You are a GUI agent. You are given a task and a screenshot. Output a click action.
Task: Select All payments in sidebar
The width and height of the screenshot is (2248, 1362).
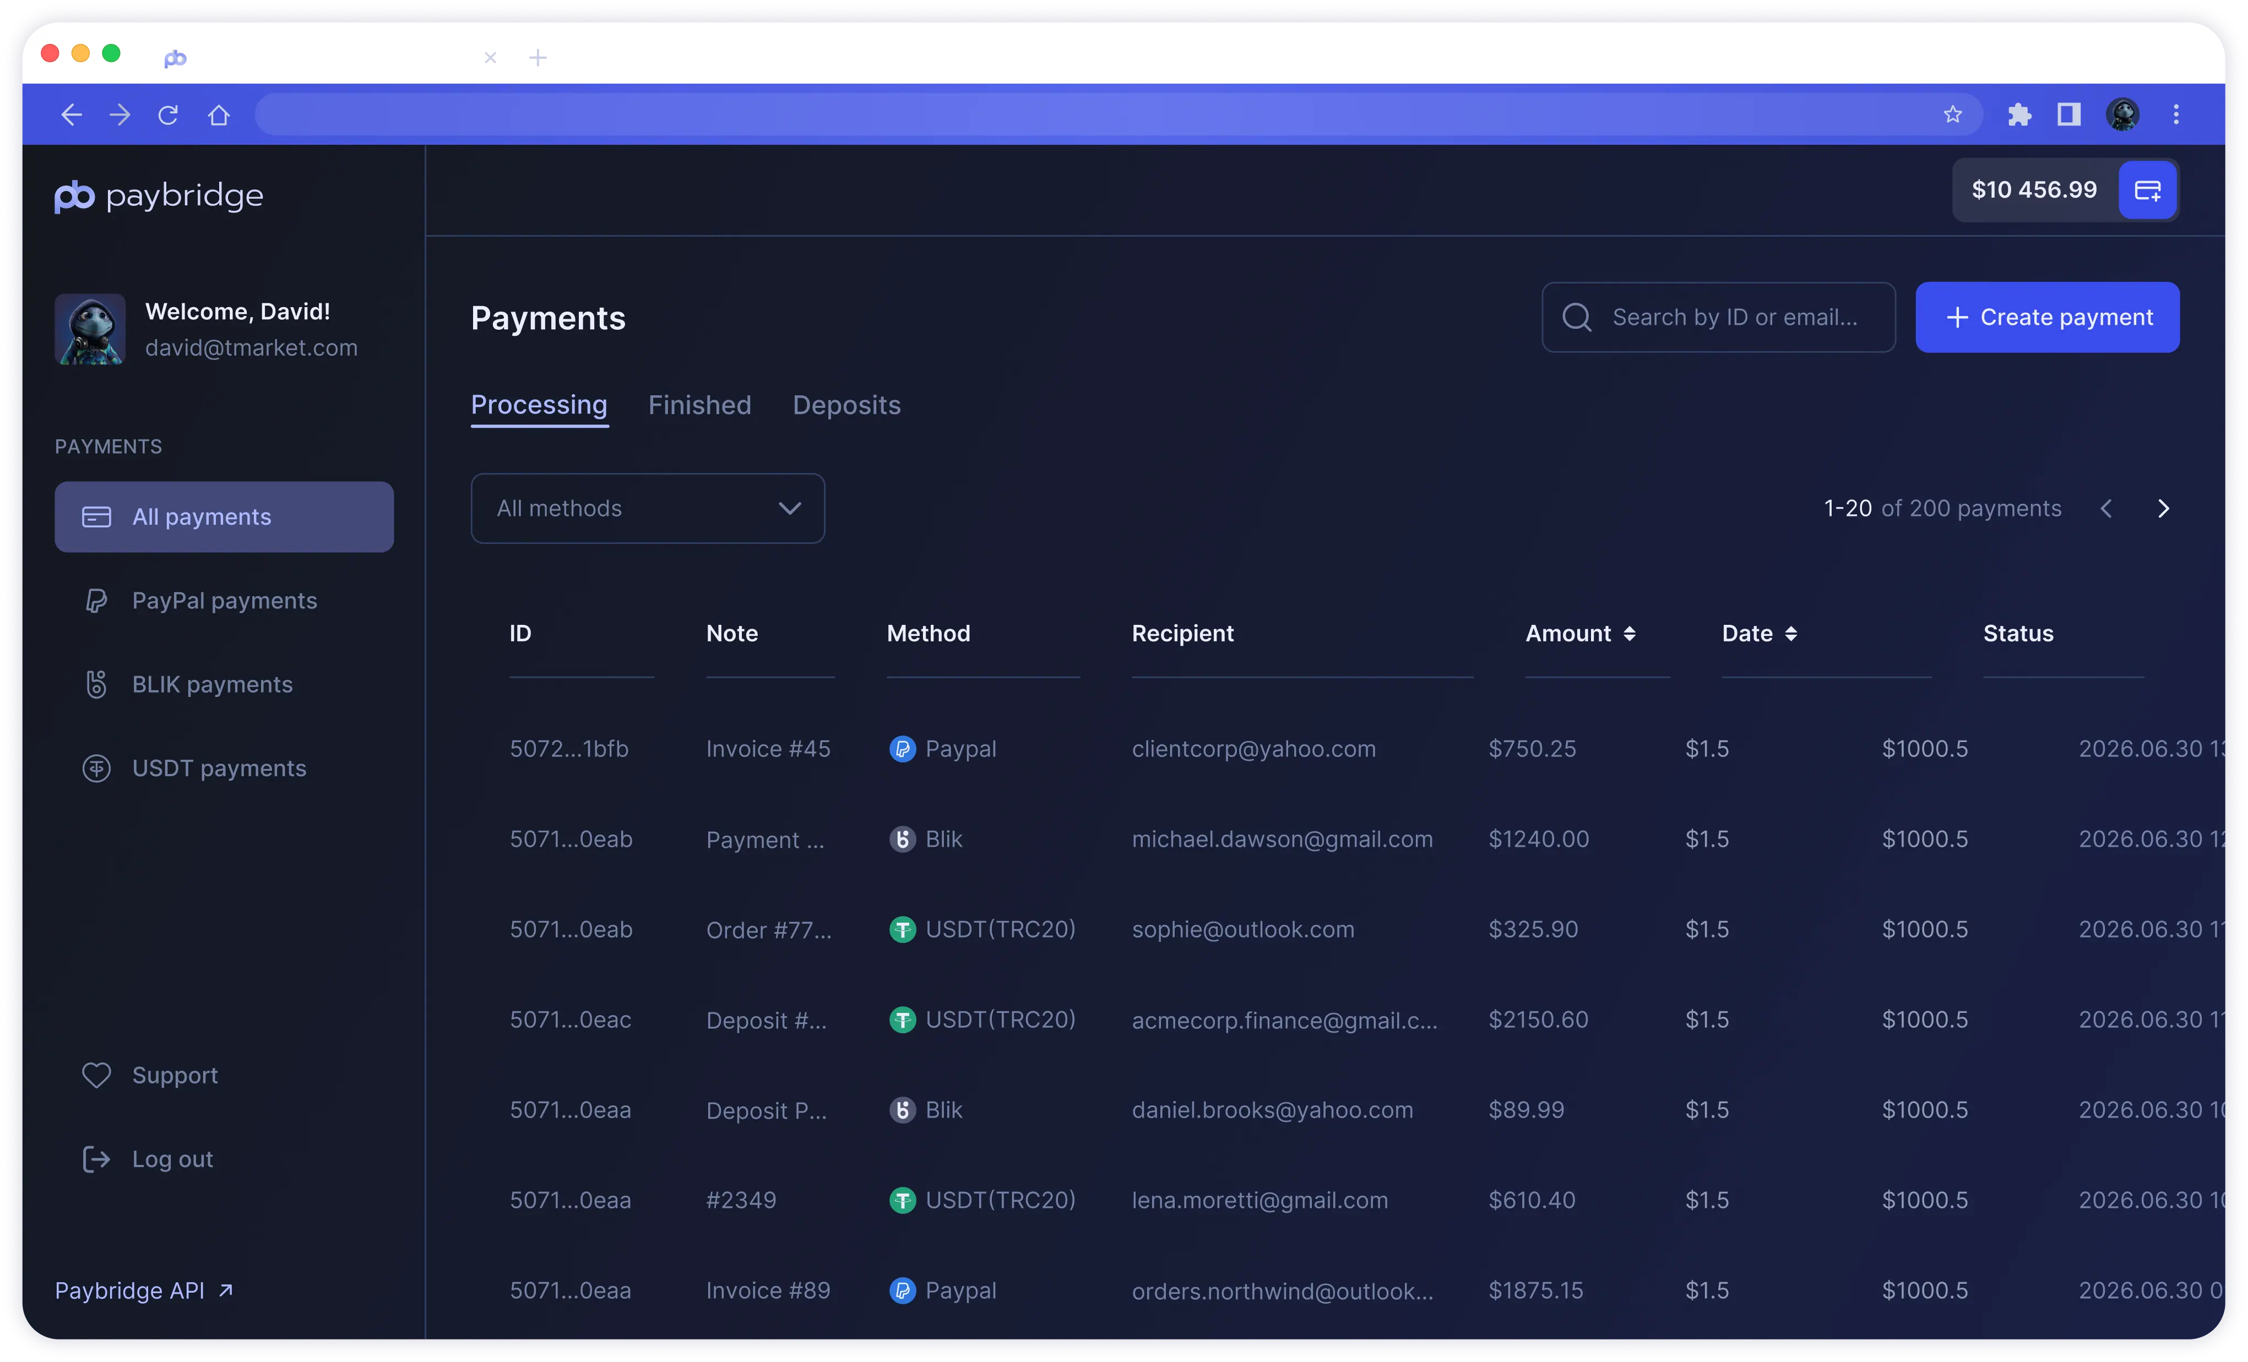pos(225,516)
